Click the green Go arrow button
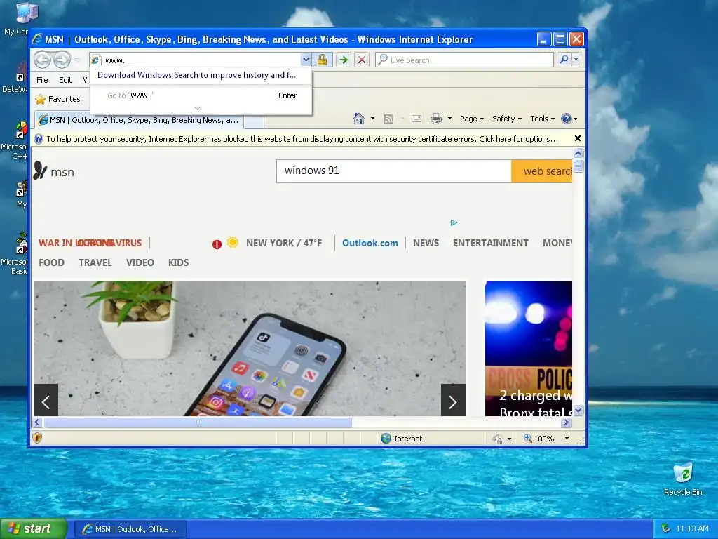The image size is (718, 539). coord(344,60)
